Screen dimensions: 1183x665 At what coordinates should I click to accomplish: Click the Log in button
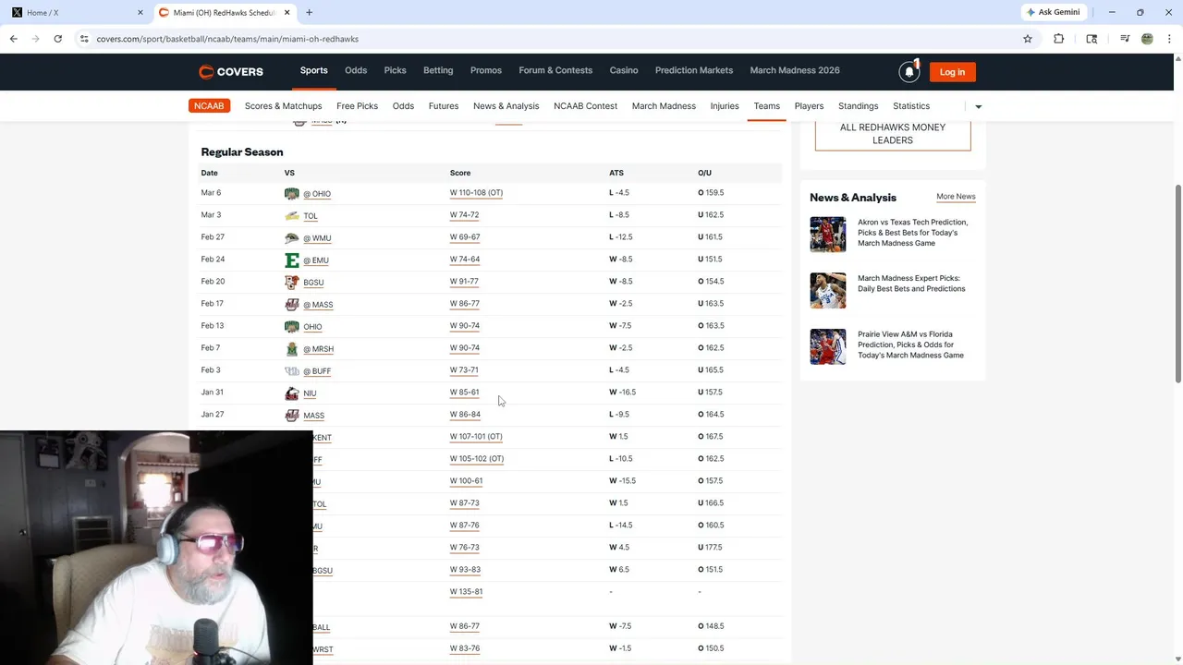[952, 72]
